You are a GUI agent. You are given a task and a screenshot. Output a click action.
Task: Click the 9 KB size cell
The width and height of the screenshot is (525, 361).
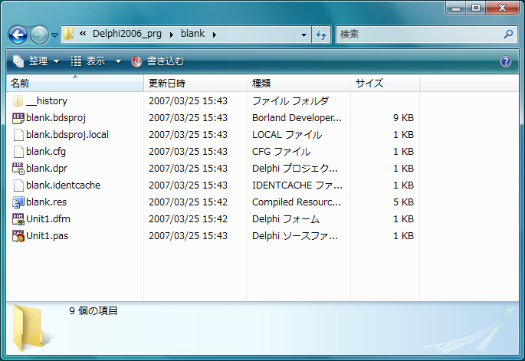pyautogui.click(x=403, y=118)
